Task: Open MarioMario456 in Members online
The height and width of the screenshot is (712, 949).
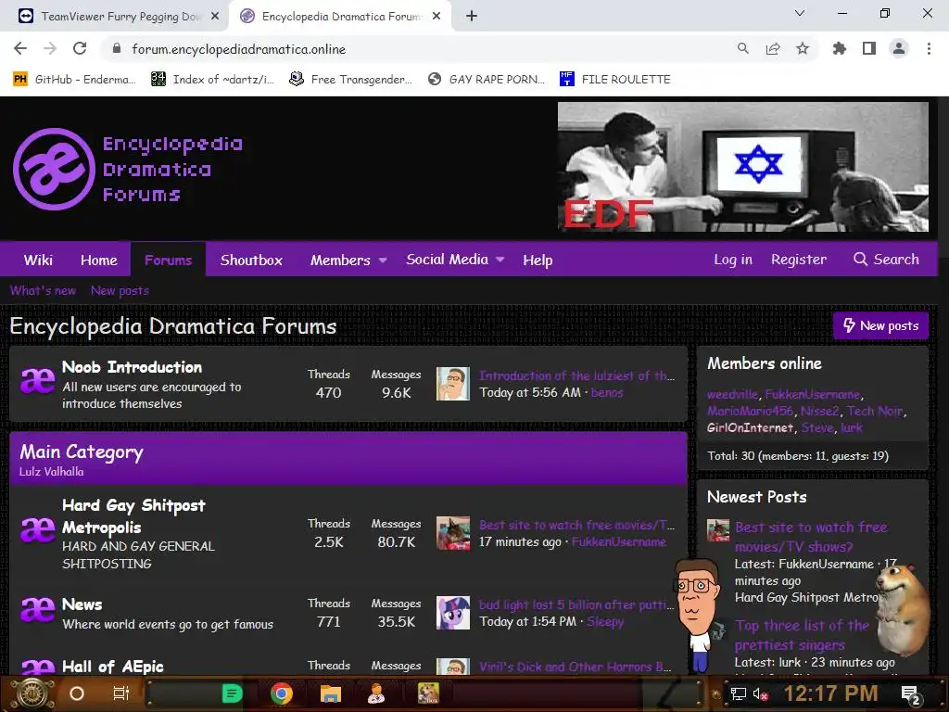Action: [x=750, y=411]
